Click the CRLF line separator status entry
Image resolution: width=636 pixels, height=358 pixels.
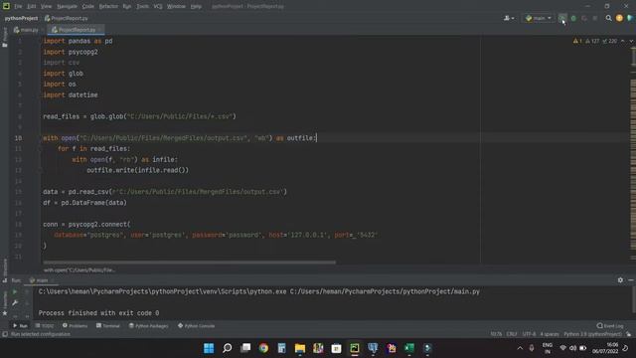[x=512, y=334]
